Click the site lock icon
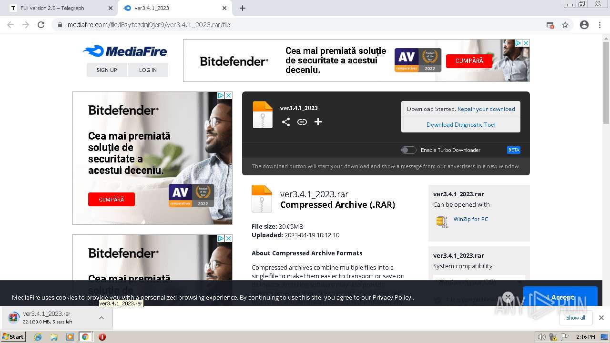The image size is (610, 343). pos(60,25)
